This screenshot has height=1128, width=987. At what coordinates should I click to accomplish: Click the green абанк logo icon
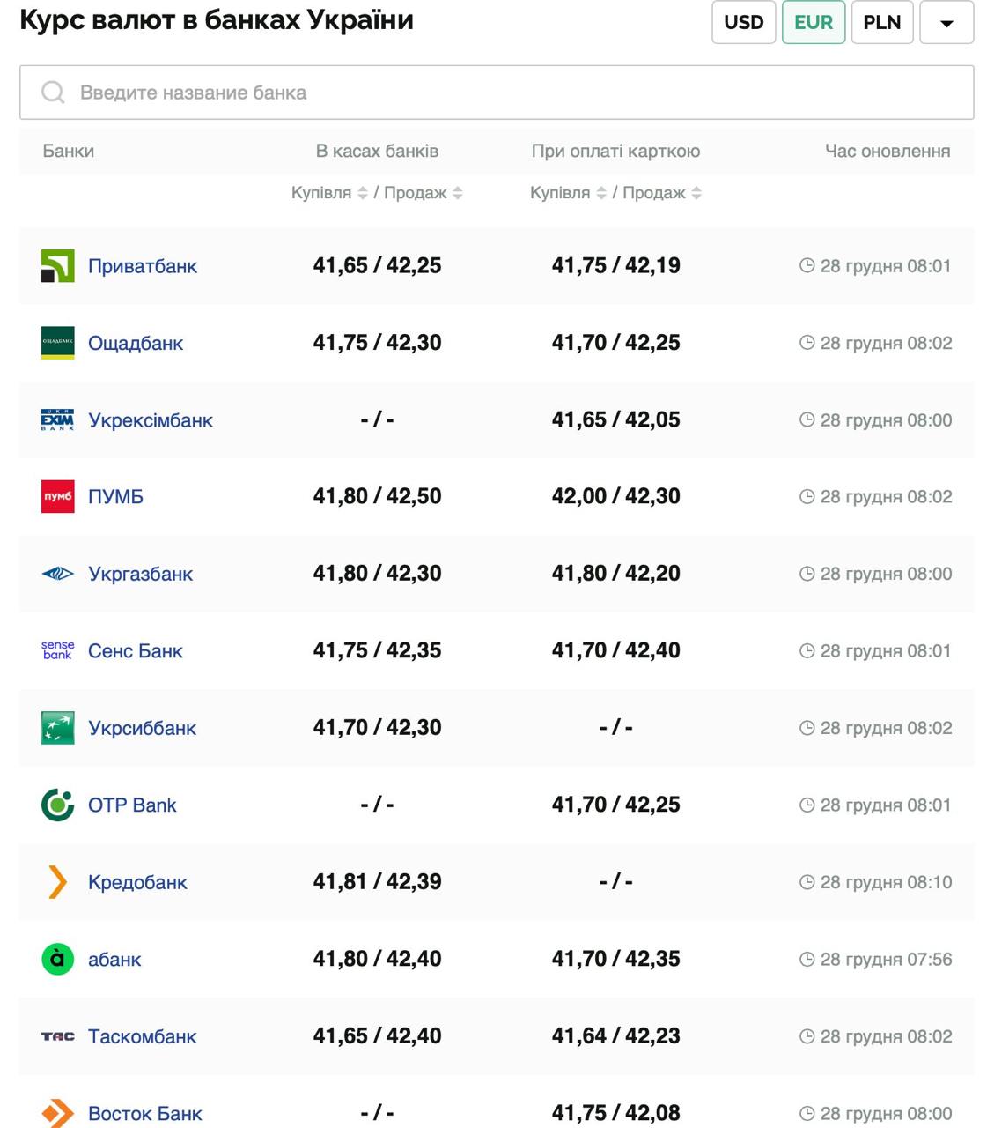(57, 959)
